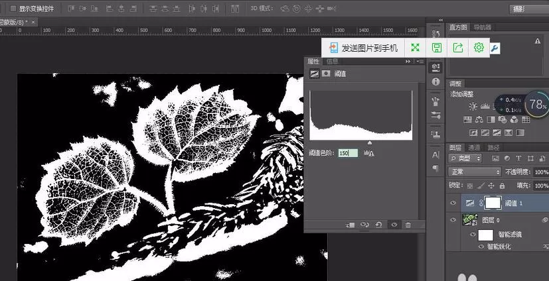Screen dimensions: 549x281
Task: Click 发送图片到手机 button
Action: click(364, 48)
